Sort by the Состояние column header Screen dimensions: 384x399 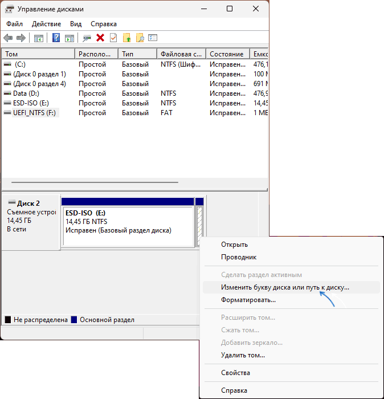point(228,54)
